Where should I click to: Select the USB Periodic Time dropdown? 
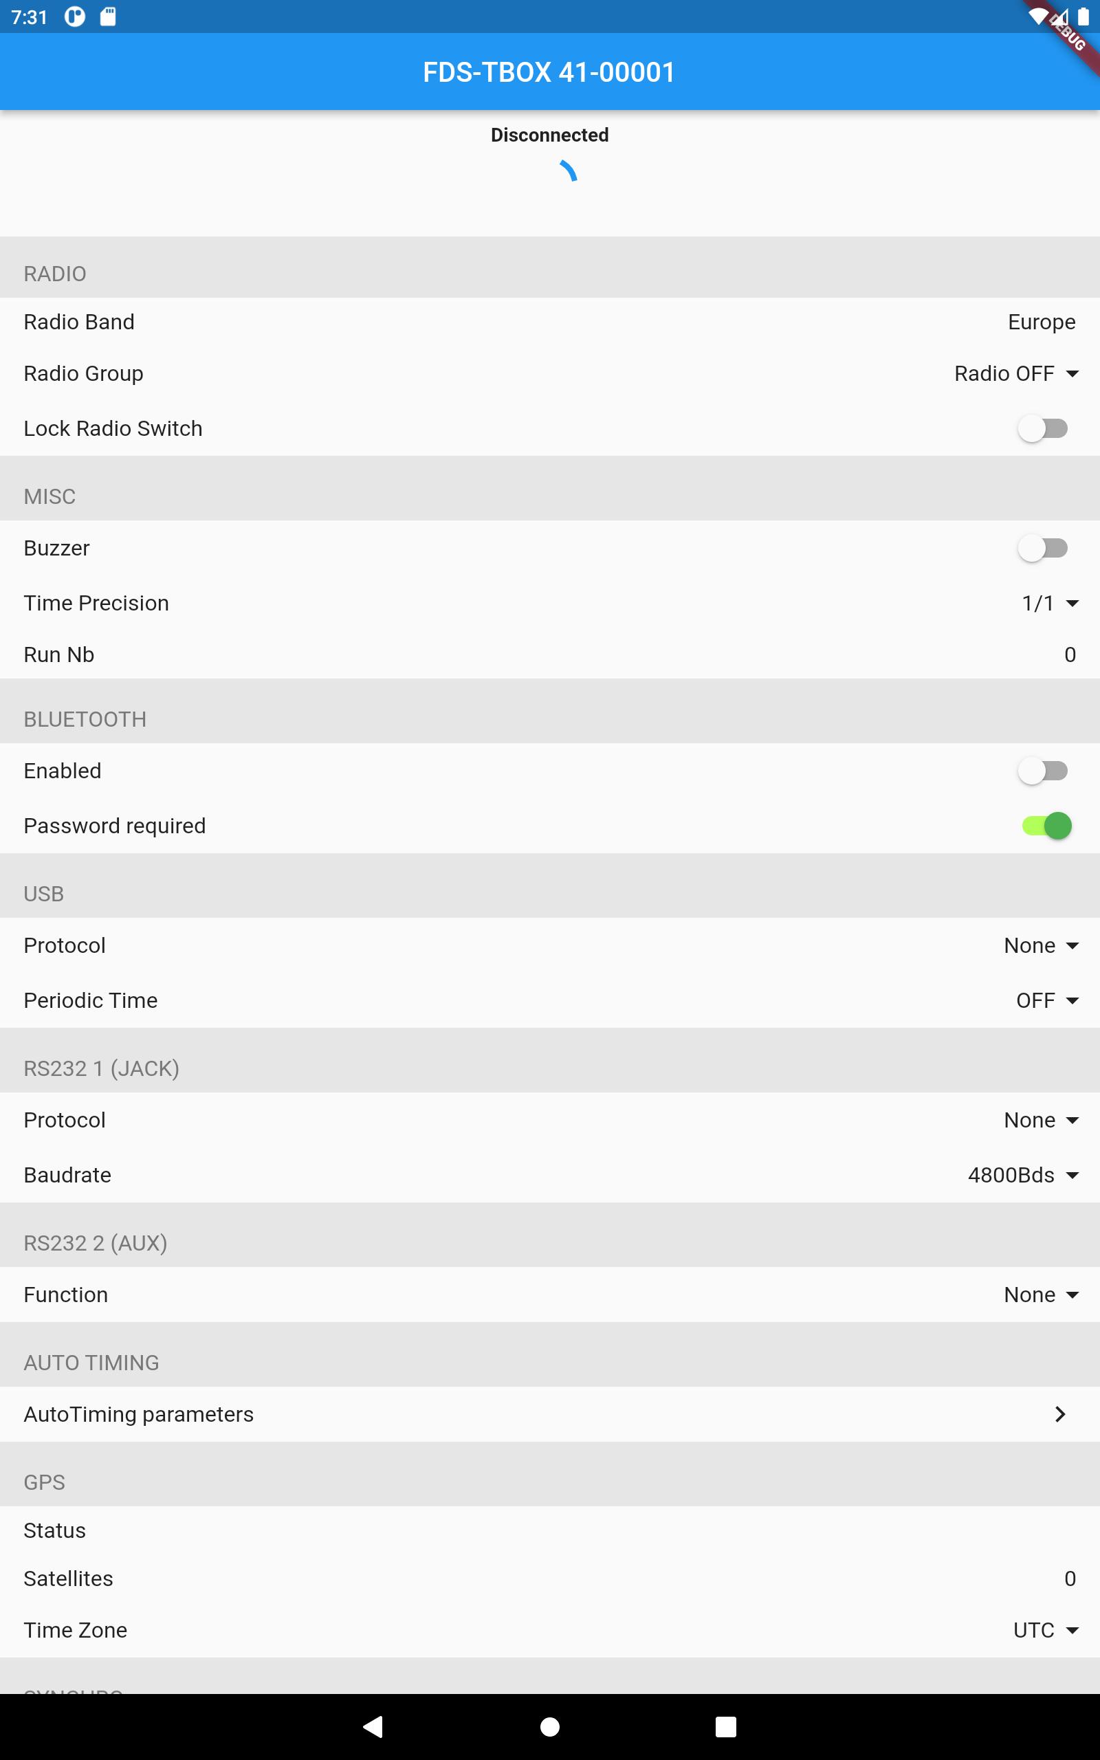click(1048, 1000)
